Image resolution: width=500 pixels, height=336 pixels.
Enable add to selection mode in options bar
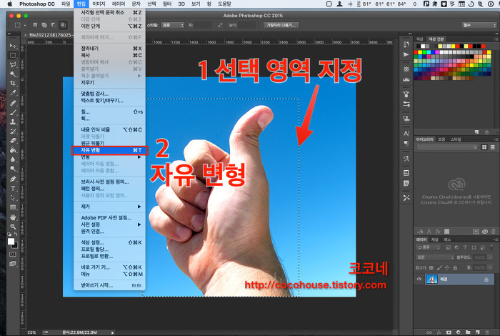point(44,25)
